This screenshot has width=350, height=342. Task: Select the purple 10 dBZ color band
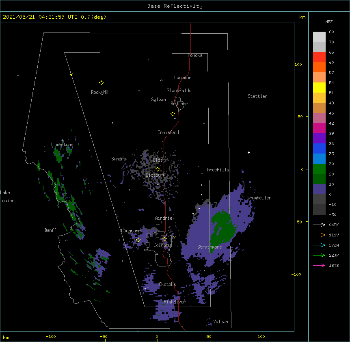click(x=319, y=189)
